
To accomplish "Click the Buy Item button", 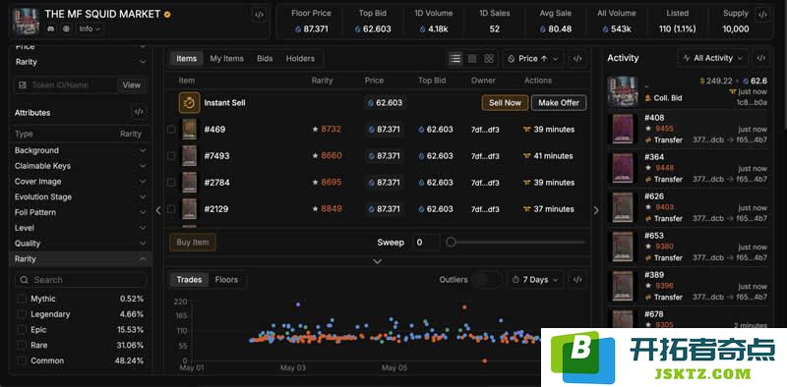I will 193,243.
